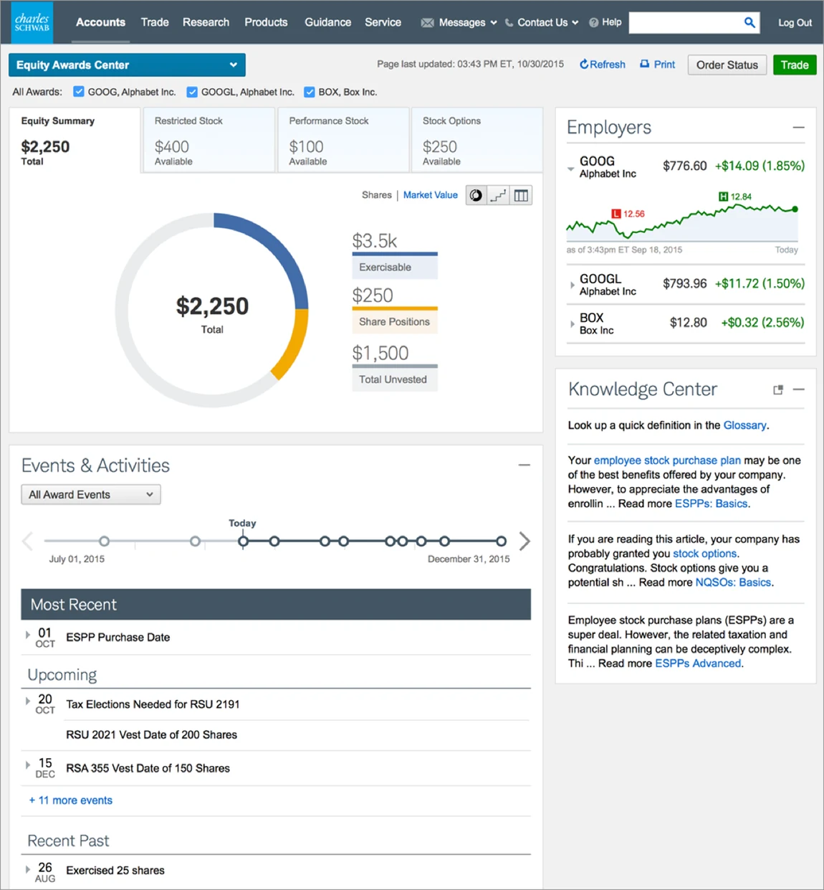Viewport: 824px width, 890px height.
Task: Open All Award Events dropdown
Action: pyautogui.click(x=91, y=495)
